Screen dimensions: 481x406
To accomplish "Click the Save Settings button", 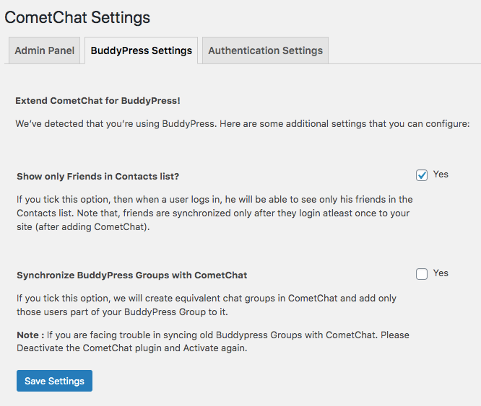I will pos(54,381).
